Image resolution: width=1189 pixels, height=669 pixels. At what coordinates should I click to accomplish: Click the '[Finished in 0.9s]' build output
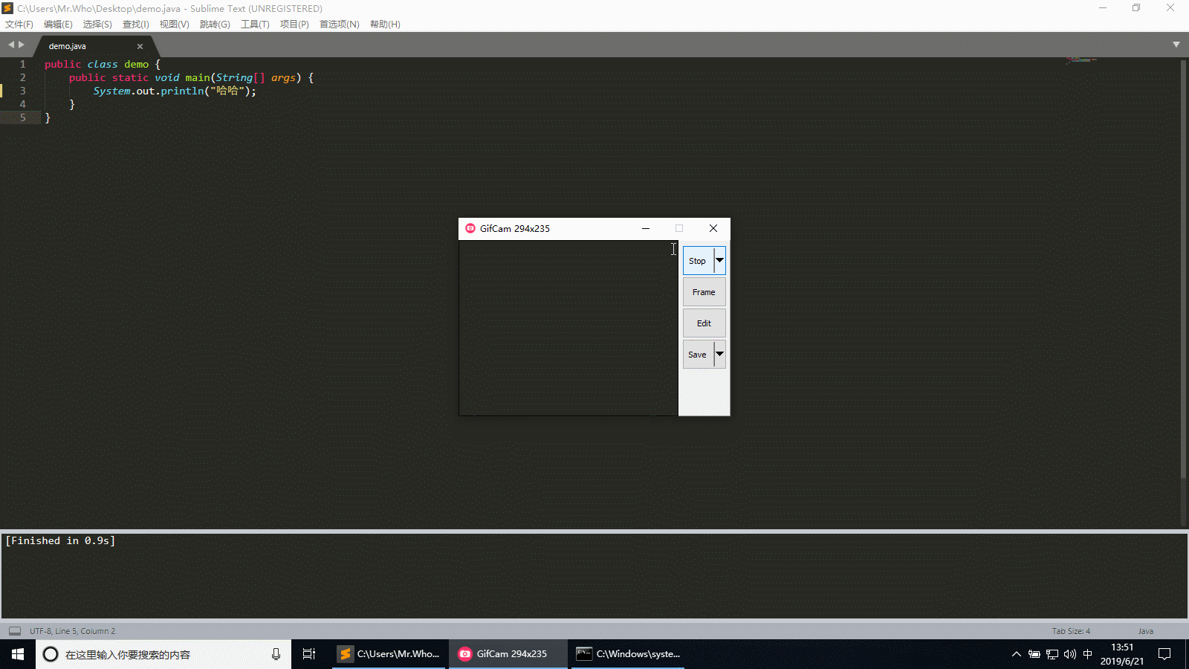tap(60, 540)
